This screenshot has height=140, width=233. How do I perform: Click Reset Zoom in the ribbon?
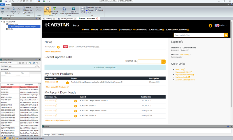[28, 13]
